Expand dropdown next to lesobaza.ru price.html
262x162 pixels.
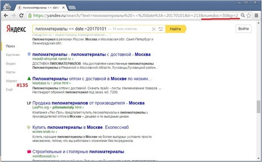click(x=70, y=83)
